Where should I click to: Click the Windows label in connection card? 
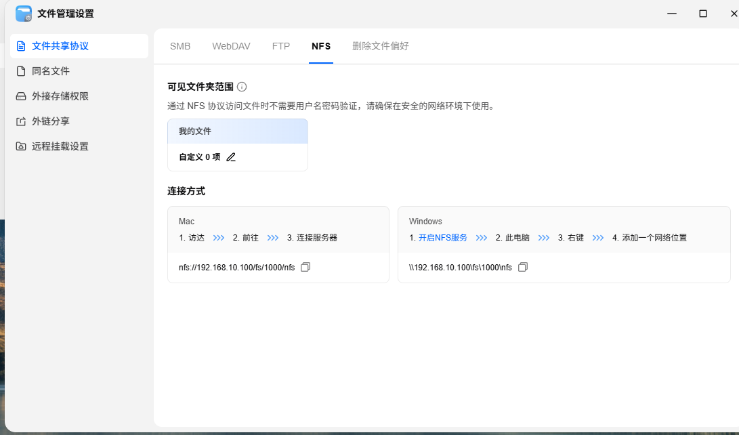click(425, 222)
